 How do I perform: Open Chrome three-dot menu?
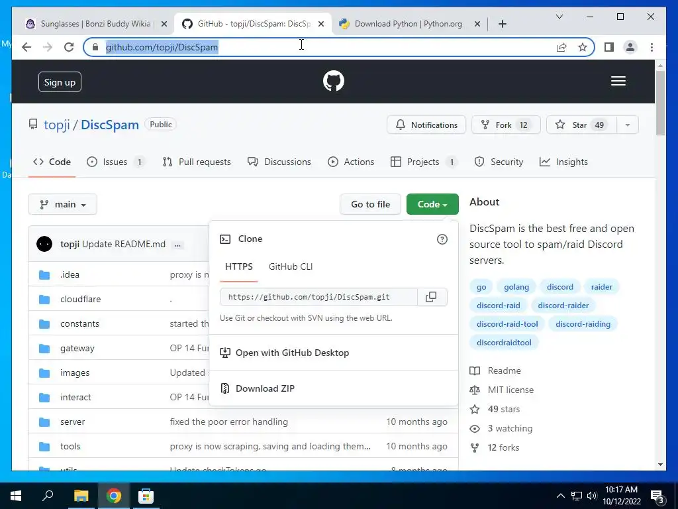pyautogui.click(x=652, y=47)
